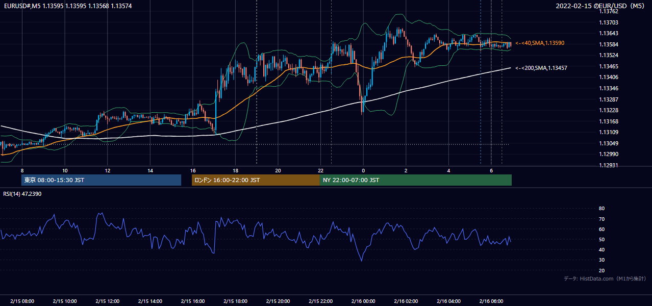Image resolution: width=652 pixels, height=306 pixels.
Task: Click price axis value 1.13049
Action: point(608,143)
